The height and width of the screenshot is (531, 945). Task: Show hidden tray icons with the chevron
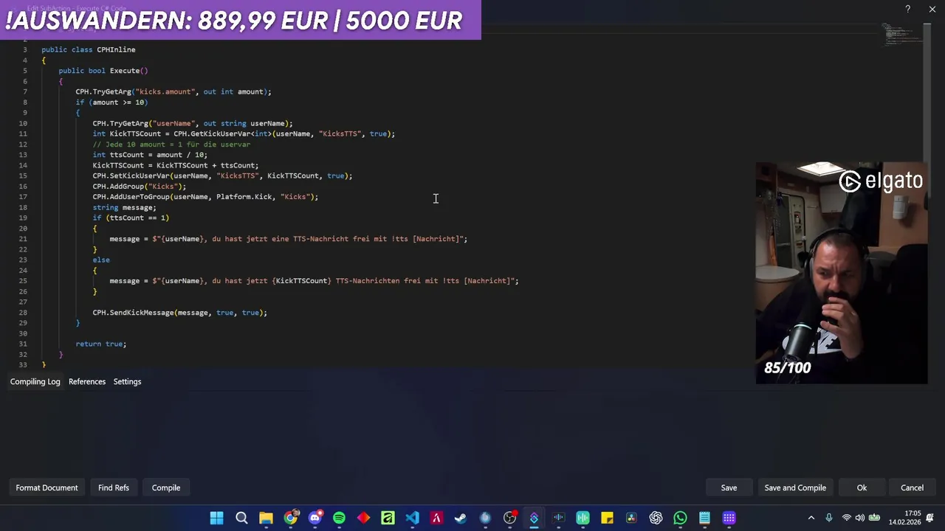tap(811, 518)
